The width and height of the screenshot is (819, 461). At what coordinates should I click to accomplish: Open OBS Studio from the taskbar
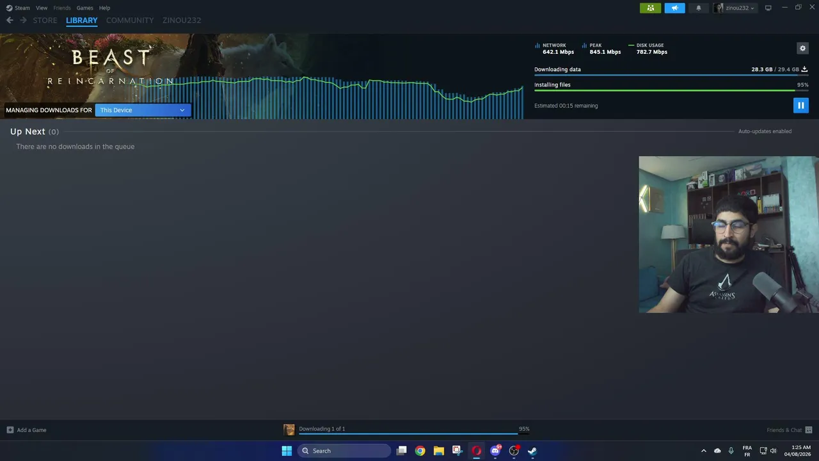click(514, 451)
